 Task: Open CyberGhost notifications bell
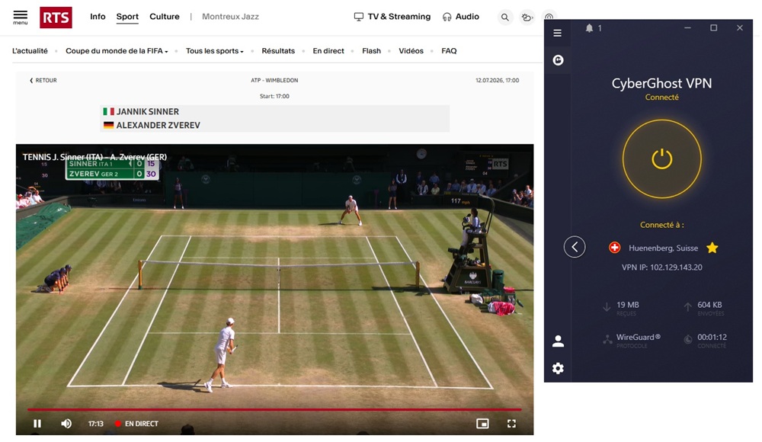click(589, 28)
